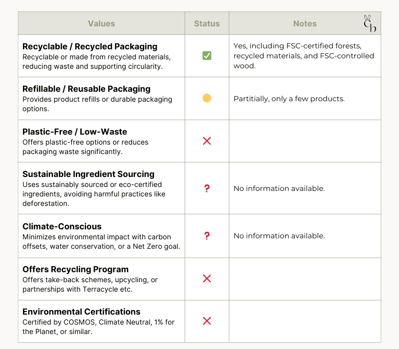Click the Recyclable / Recycled Packaging title
This screenshot has height=349, width=399.
(x=90, y=46)
